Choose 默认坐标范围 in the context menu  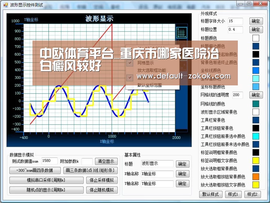149,85
